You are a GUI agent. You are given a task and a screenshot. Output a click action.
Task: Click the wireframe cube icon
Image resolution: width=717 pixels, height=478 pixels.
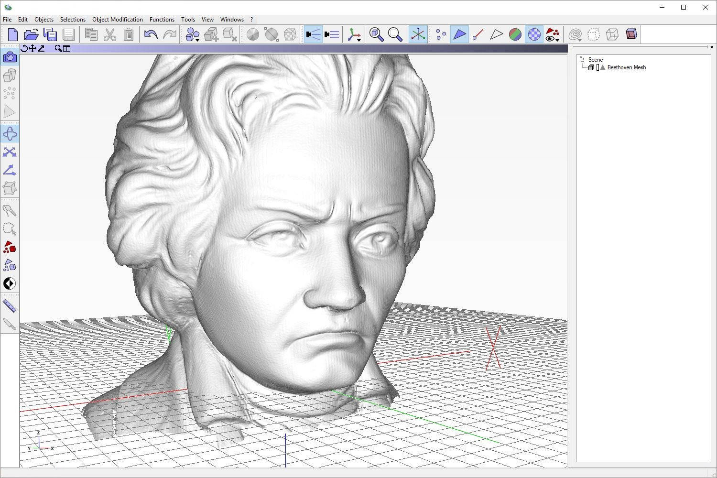click(612, 34)
